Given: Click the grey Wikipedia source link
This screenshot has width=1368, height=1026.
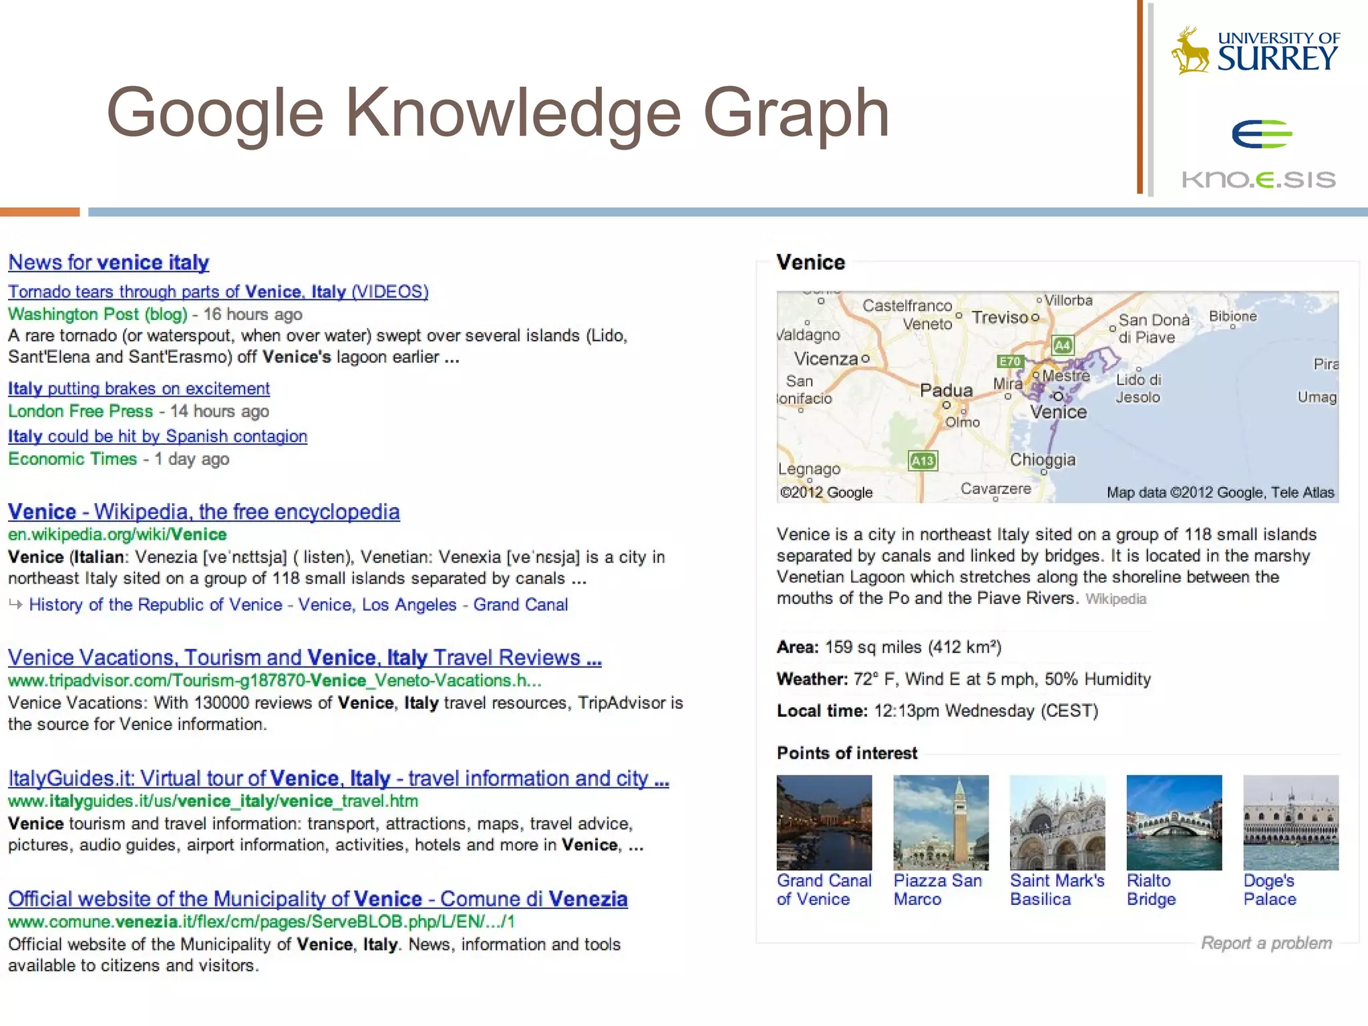Looking at the screenshot, I should [x=1116, y=599].
